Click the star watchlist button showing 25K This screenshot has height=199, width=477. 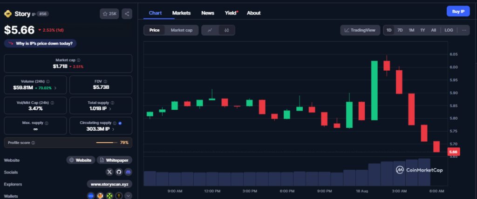coord(109,13)
